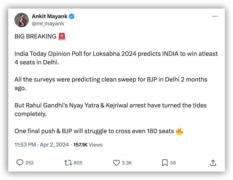The height and width of the screenshot is (180, 233).
Task: Click the BIG BREAKING text
Action: pos(35,37)
